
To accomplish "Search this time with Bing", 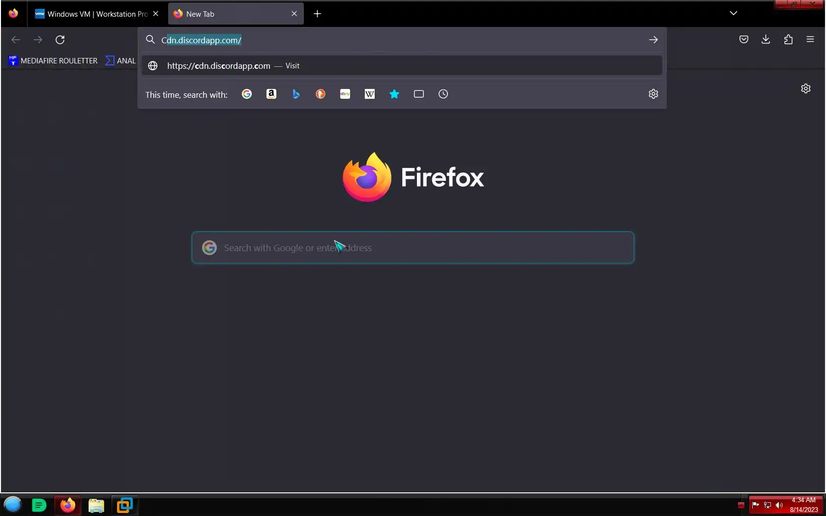I will 296,94.
